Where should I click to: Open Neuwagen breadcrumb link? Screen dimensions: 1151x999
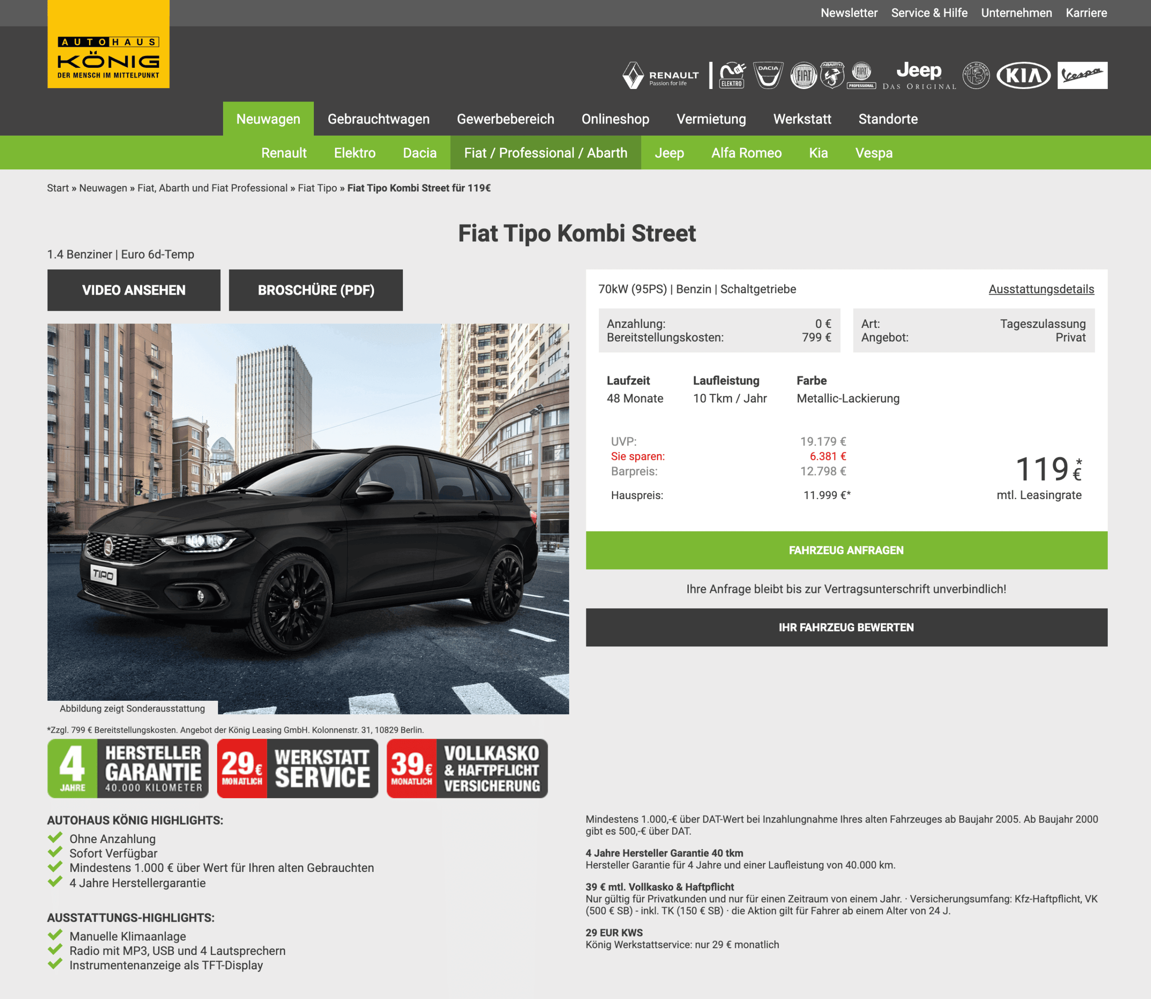(103, 188)
